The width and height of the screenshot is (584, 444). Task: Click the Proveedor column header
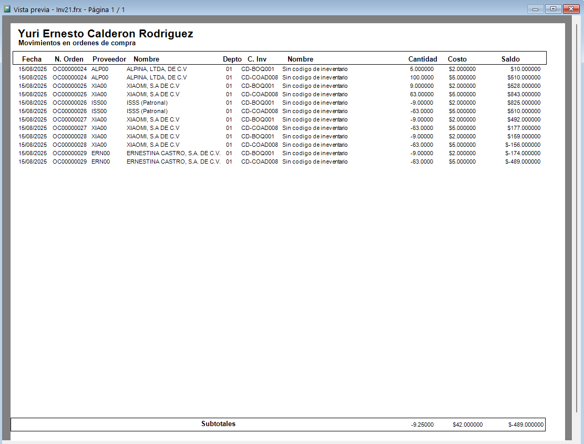(x=109, y=59)
